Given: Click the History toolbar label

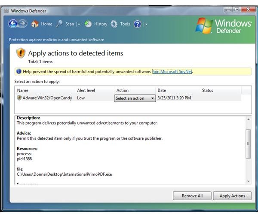Looking at the screenshot, I should [101, 24].
